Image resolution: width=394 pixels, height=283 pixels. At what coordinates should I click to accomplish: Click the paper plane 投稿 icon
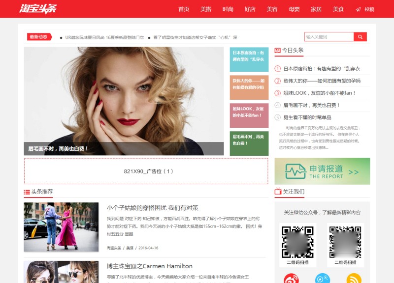pos(359,9)
